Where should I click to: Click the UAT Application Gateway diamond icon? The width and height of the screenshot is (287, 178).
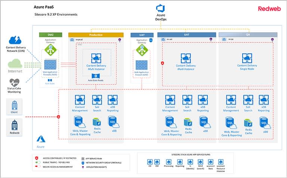142,50
